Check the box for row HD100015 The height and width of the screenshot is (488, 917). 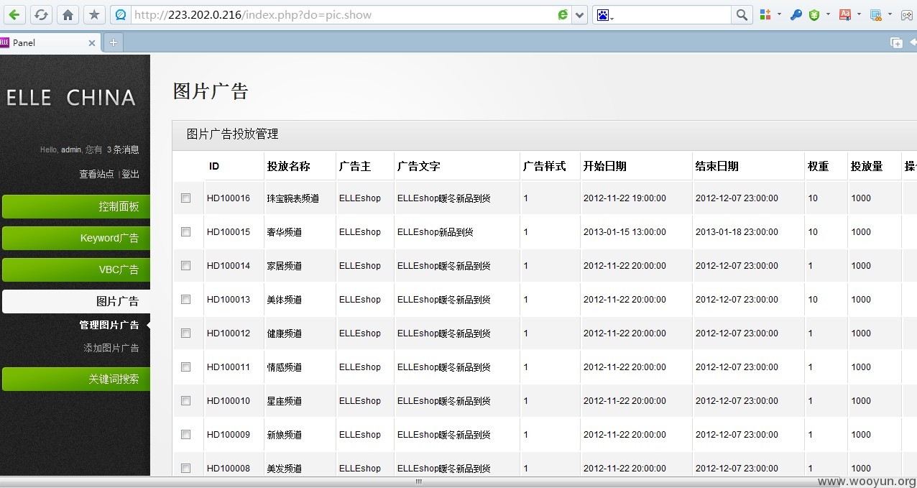[x=185, y=231]
